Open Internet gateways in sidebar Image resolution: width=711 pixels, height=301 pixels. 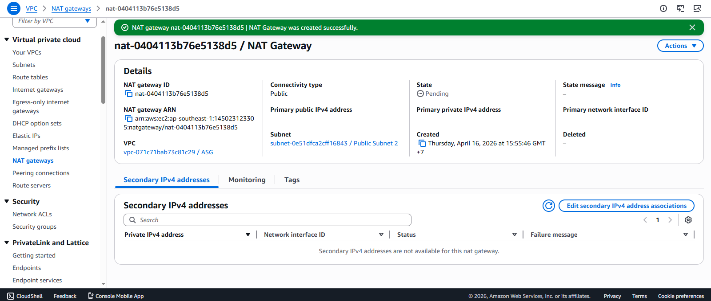point(38,90)
